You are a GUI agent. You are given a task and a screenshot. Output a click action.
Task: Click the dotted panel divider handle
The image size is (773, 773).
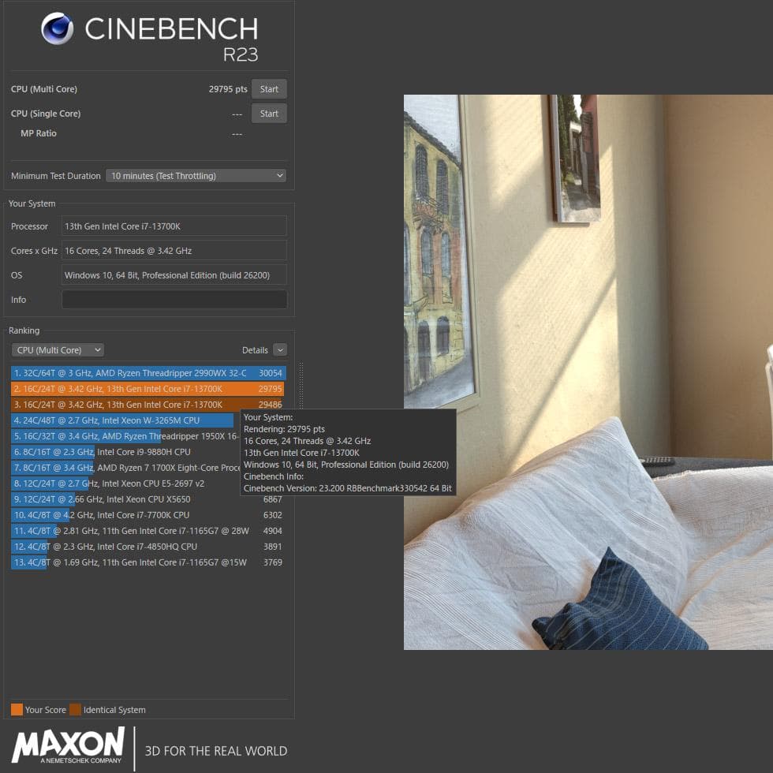point(301,387)
